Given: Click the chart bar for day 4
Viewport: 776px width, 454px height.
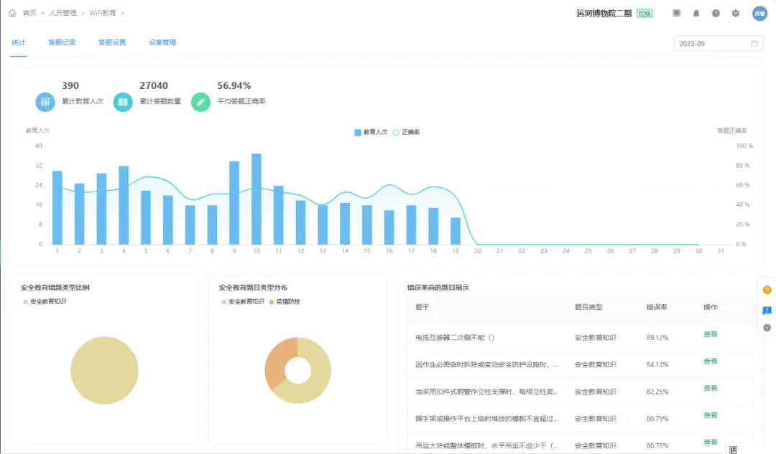Looking at the screenshot, I should pyautogui.click(x=124, y=205).
